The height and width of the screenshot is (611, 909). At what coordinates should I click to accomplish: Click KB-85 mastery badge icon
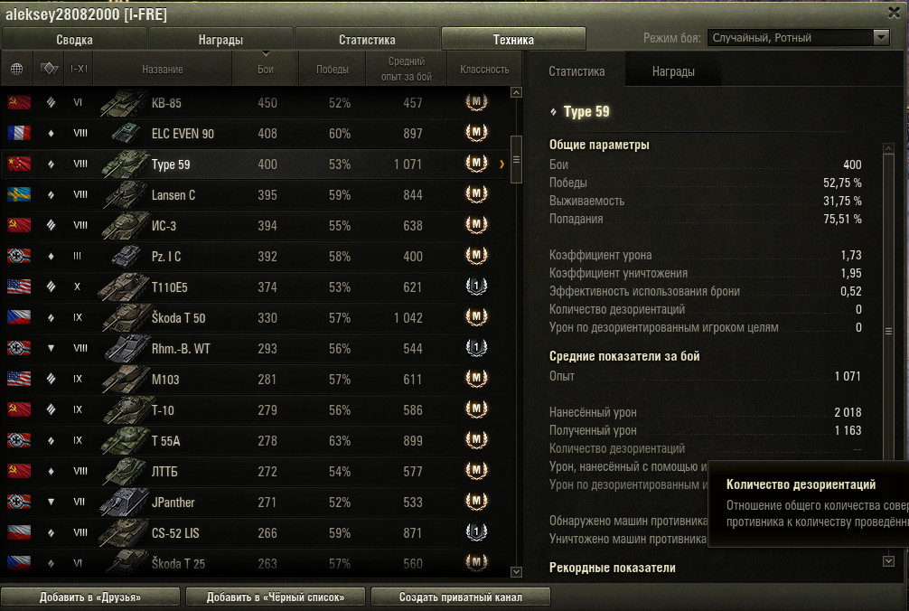[476, 103]
